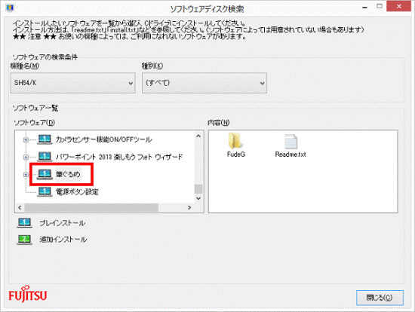The height and width of the screenshot is (312, 415).
Task: Click the ソフトウェア(D) label
Action: click(34, 123)
